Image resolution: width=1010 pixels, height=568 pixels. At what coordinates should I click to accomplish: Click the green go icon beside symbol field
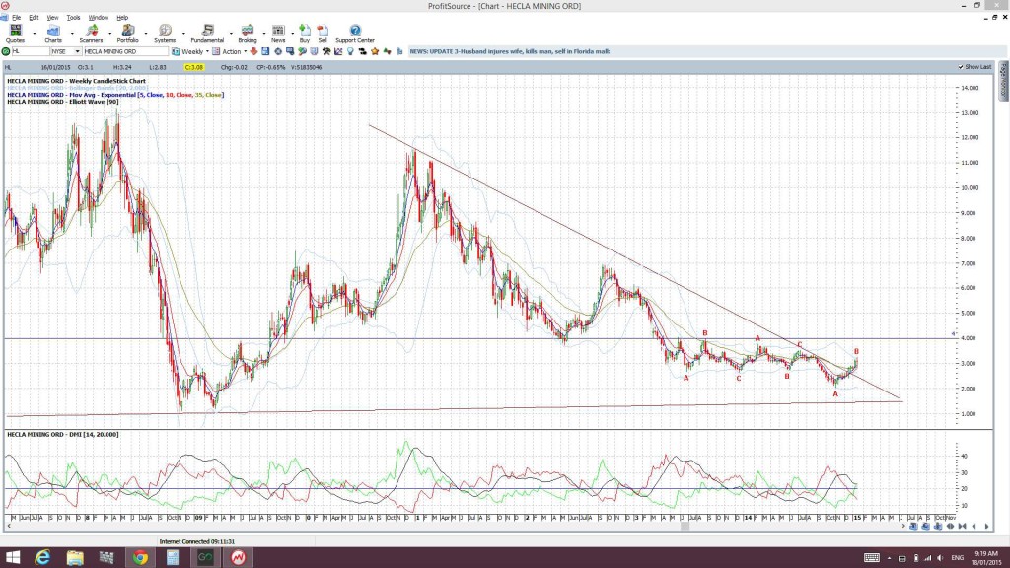click(x=6, y=51)
